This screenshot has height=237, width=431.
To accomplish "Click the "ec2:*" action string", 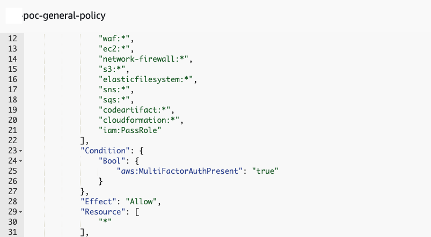I will click(115, 49).
